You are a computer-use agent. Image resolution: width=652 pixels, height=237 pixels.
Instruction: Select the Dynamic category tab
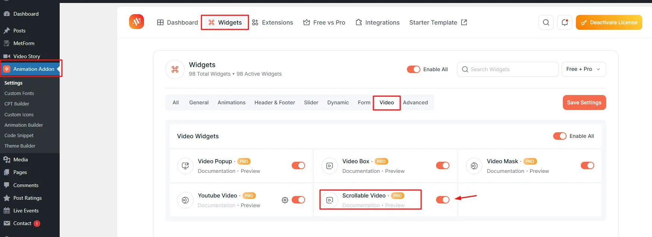click(x=338, y=102)
